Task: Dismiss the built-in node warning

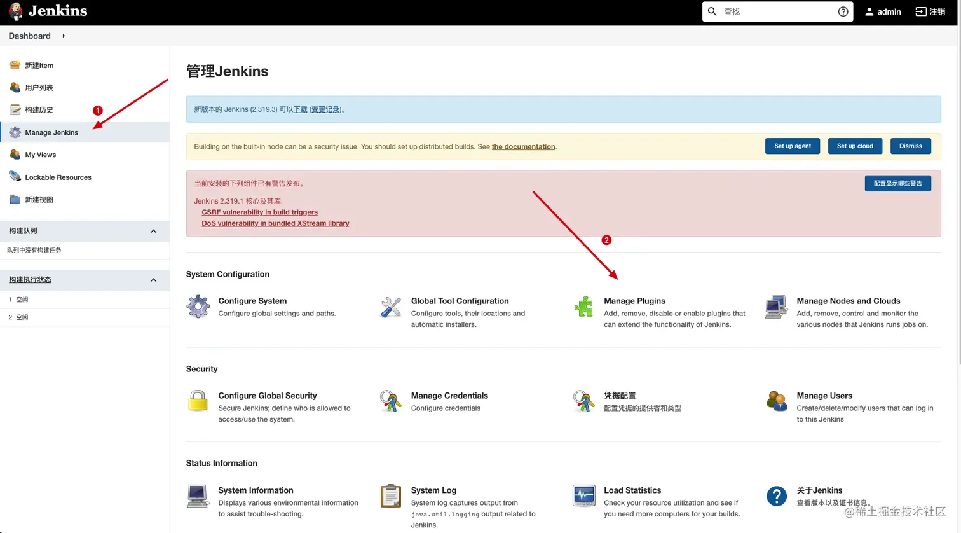Action: [910, 146]
